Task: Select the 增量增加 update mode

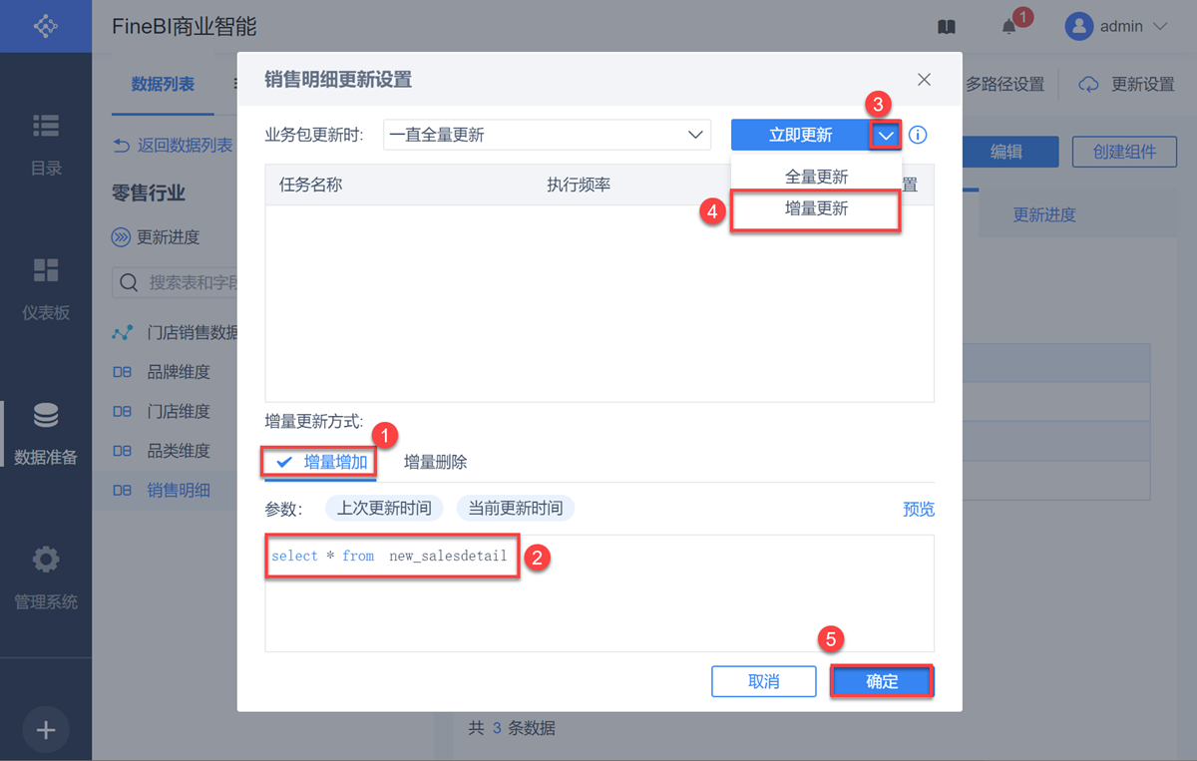Action: click(x=321, y=462)
